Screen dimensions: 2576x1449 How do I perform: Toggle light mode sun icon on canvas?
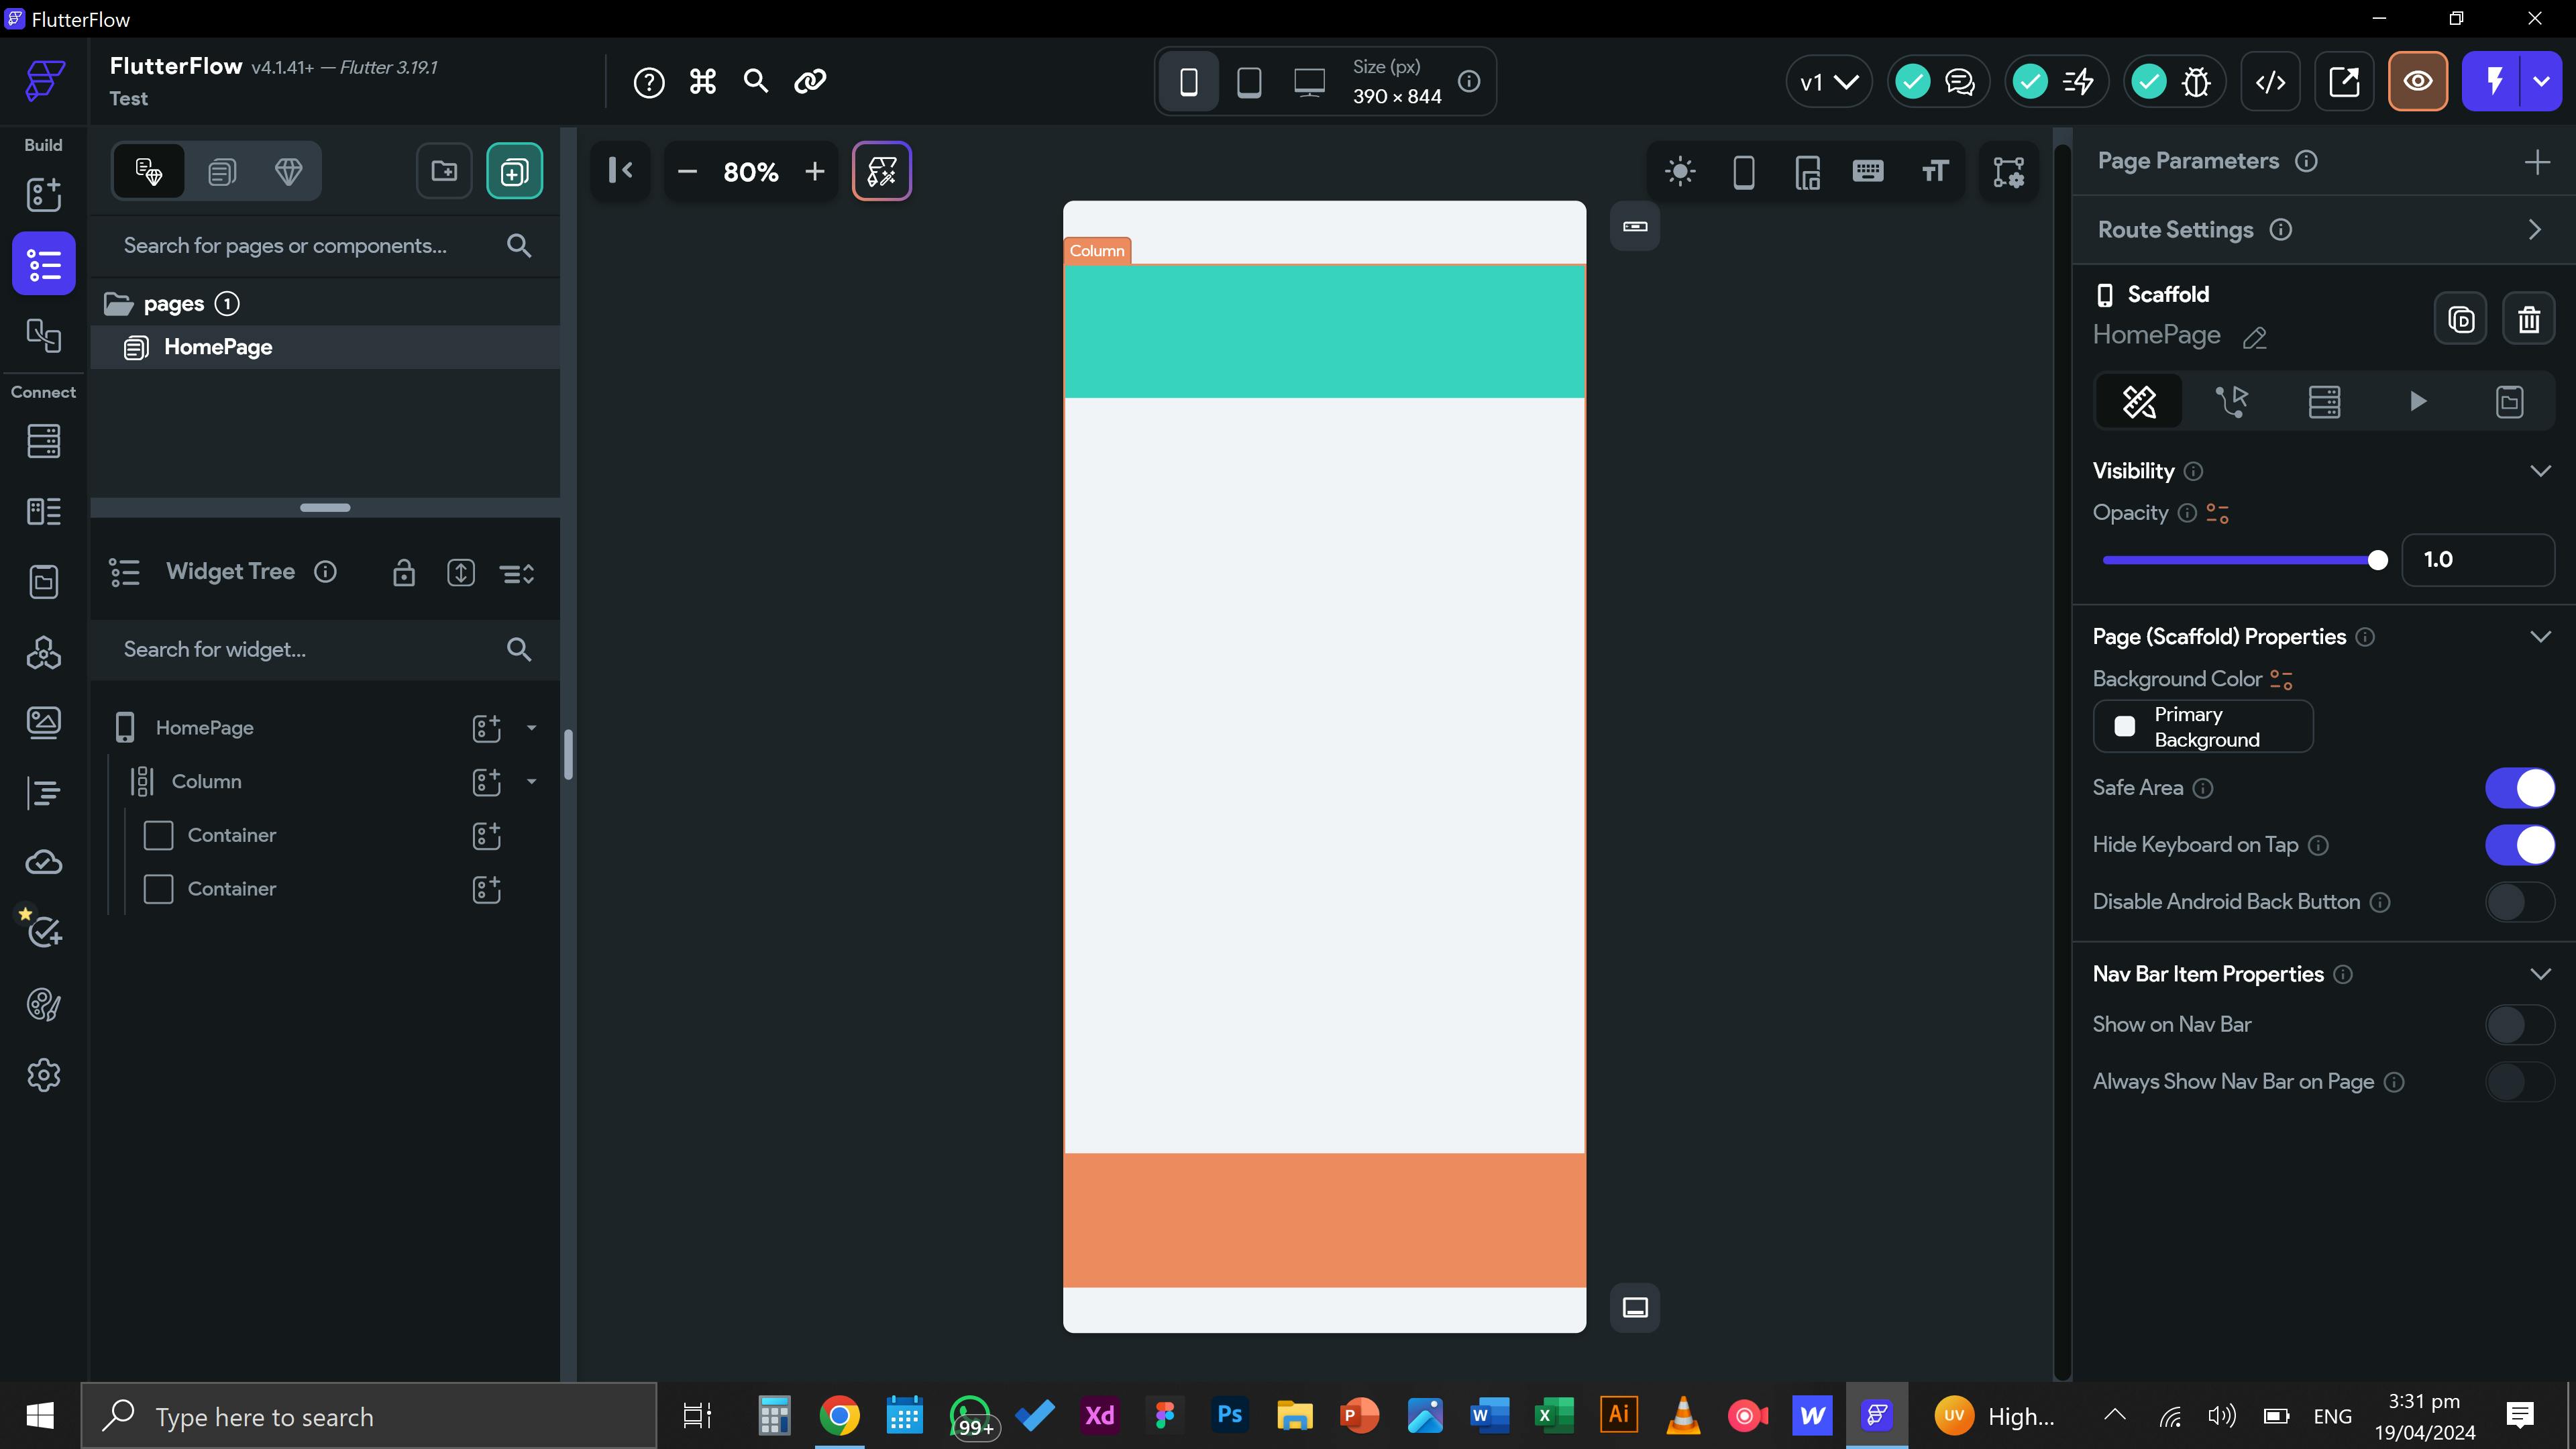click(1680, 172)
